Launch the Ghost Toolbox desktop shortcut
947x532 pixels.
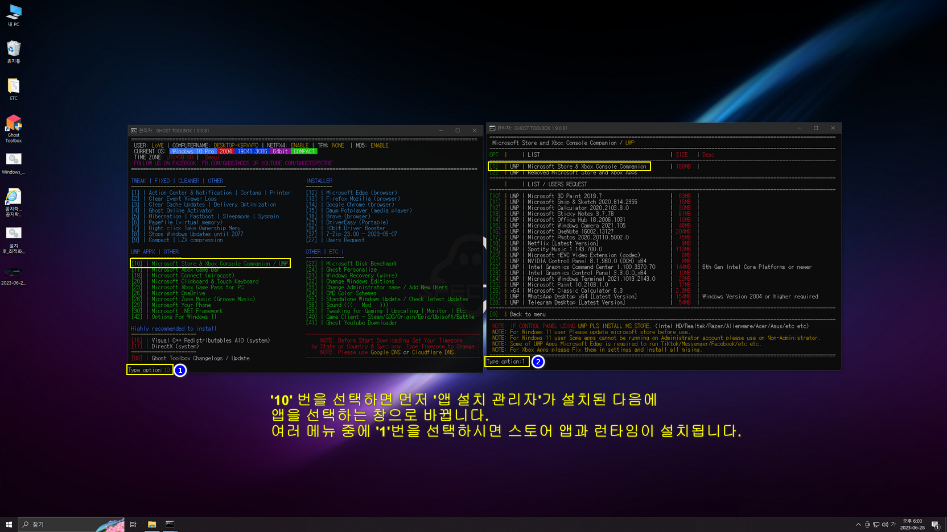click(14, 129)
